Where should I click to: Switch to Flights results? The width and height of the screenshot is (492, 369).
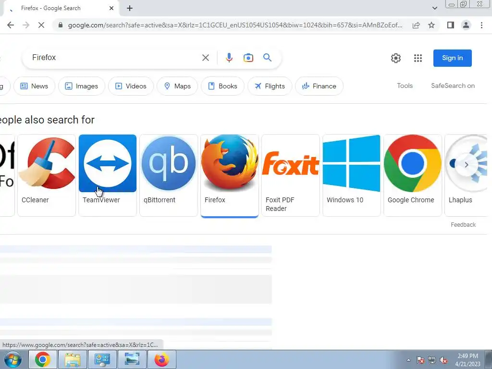270,86
